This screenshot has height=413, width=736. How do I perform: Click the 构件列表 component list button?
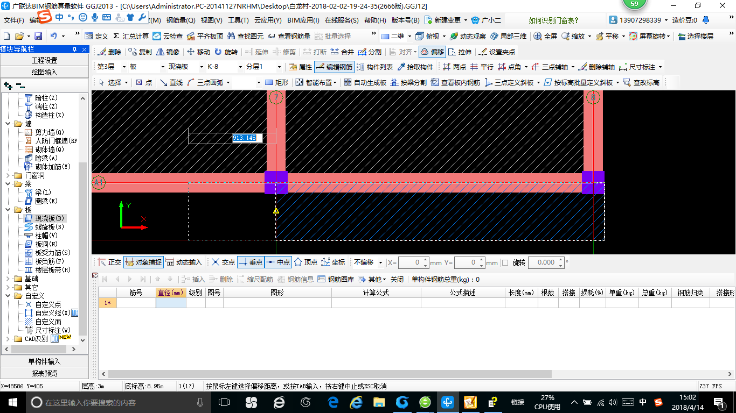point(374,67)
